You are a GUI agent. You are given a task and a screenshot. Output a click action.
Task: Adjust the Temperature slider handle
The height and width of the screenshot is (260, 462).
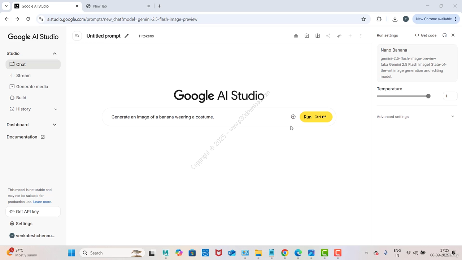(x=428, y=96)
